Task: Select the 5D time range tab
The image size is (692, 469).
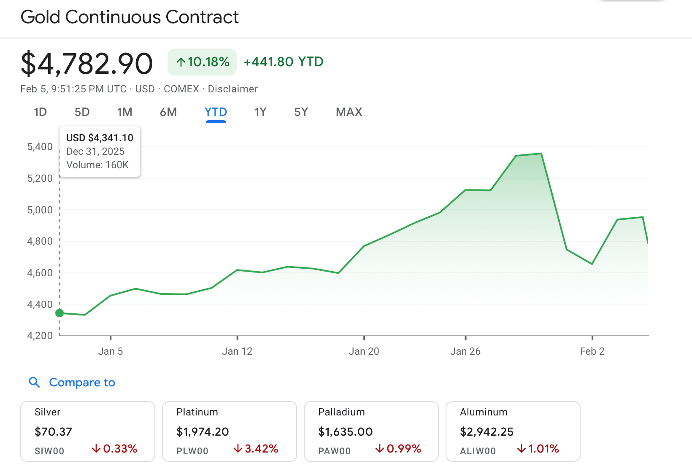Action: tap(82, 112)
